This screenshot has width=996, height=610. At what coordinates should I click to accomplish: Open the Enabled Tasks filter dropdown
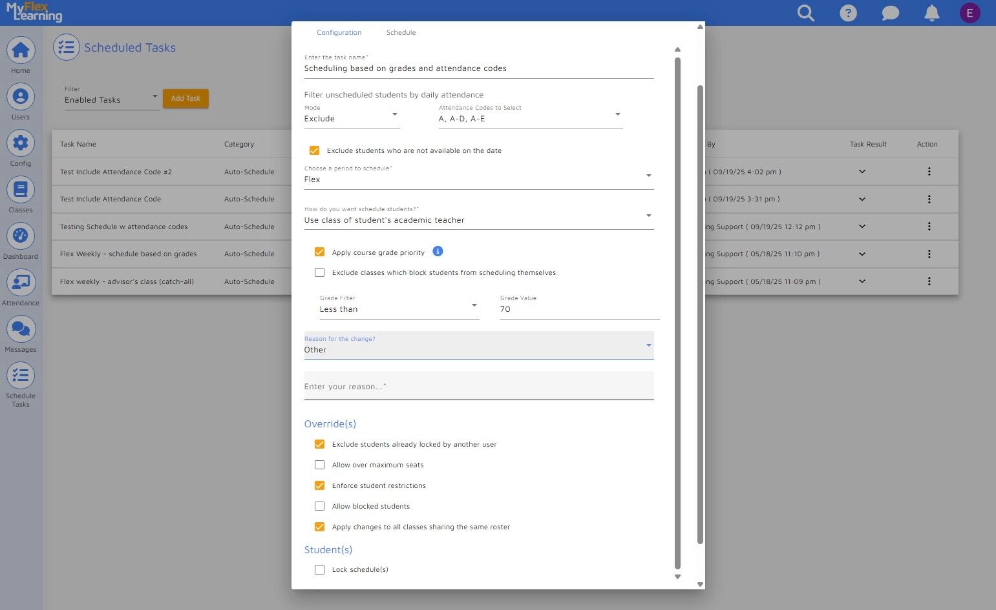(112, 97)
